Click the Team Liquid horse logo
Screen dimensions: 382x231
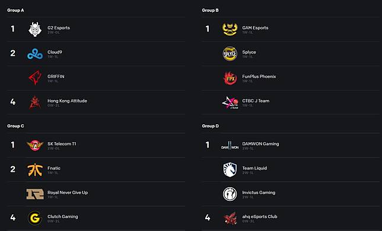(x=230, y=169)
